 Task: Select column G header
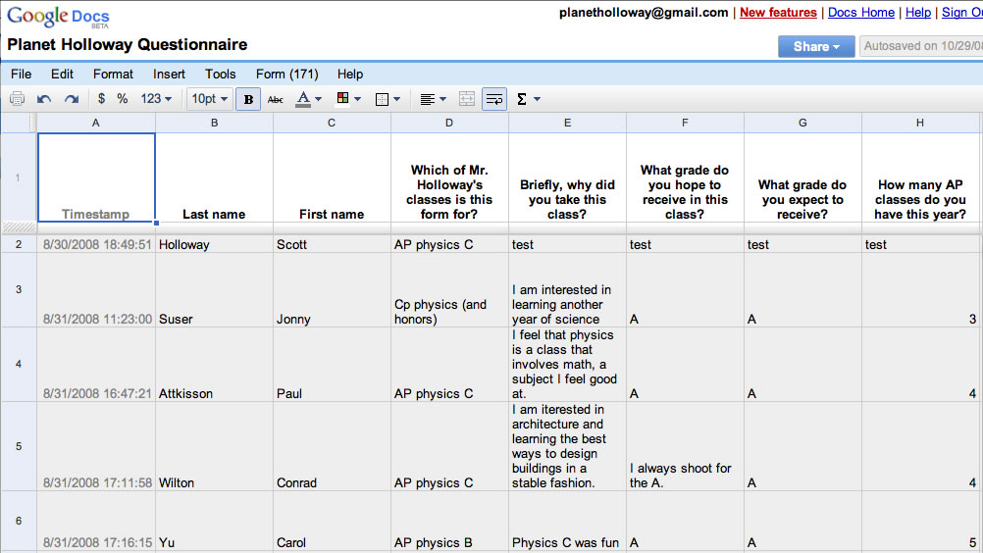[802, 123]
